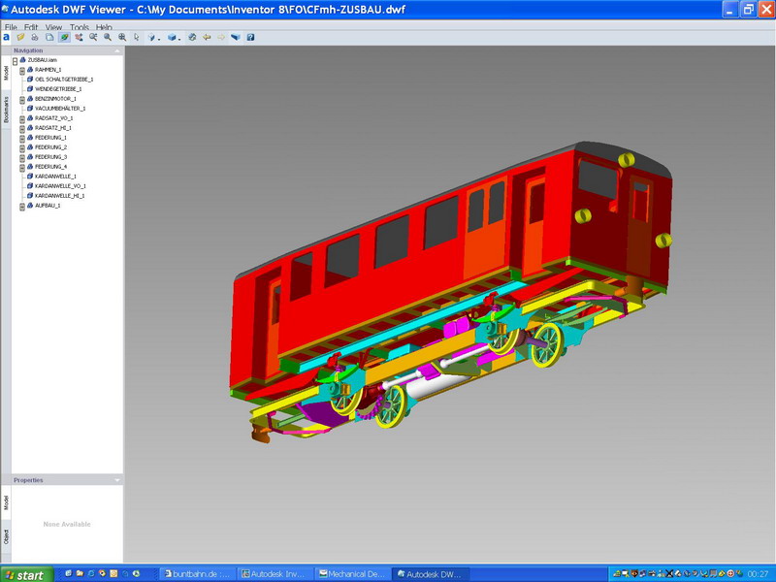
Task: Print the drawing using the printer icon
Action: [x=35, y=37]
